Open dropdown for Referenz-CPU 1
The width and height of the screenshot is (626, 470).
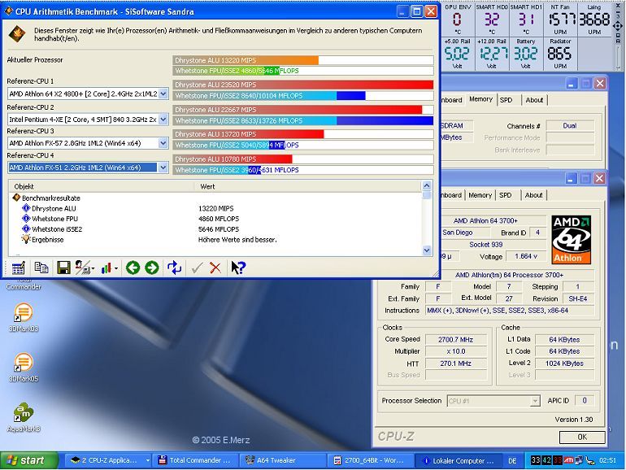[163, 94]
